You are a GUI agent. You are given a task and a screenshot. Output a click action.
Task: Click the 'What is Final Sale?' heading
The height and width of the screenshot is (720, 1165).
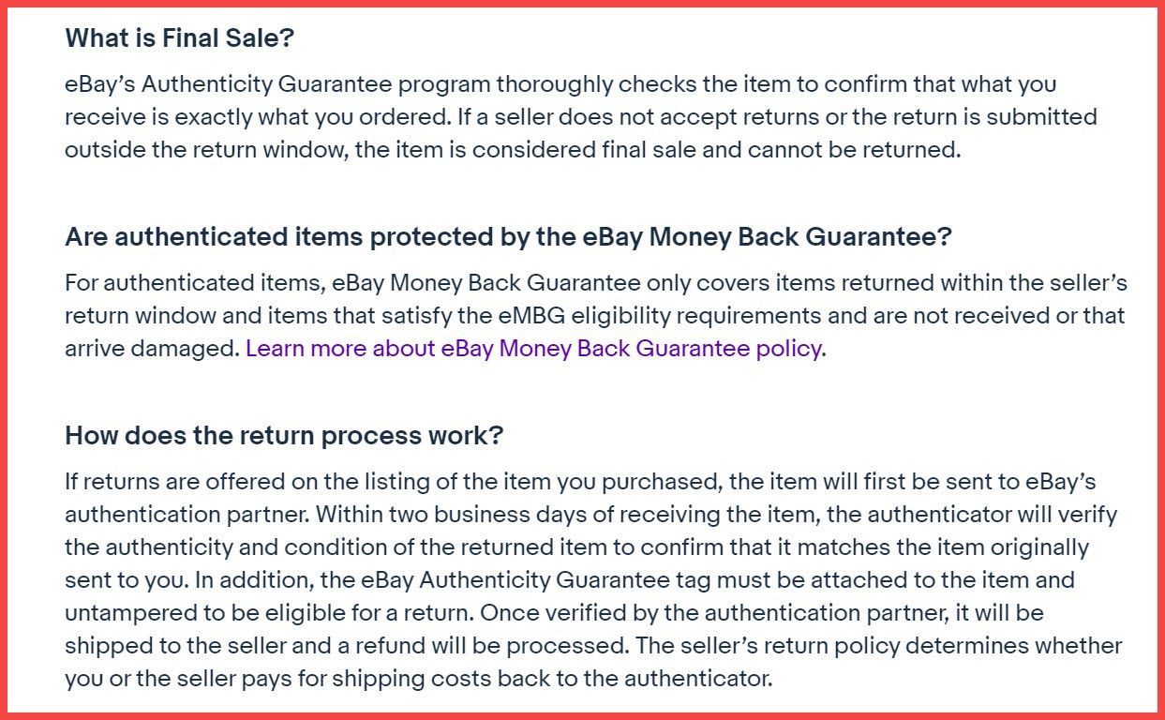[x=180, y=38]
